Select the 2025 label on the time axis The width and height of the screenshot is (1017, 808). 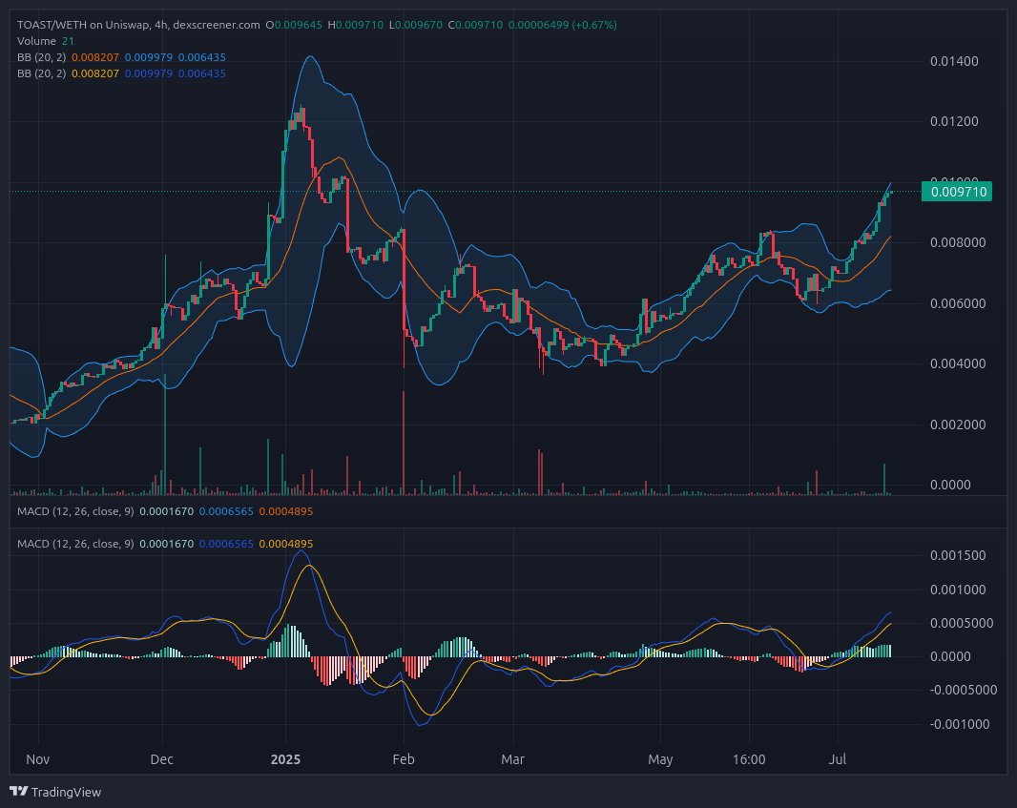point(285,759)
